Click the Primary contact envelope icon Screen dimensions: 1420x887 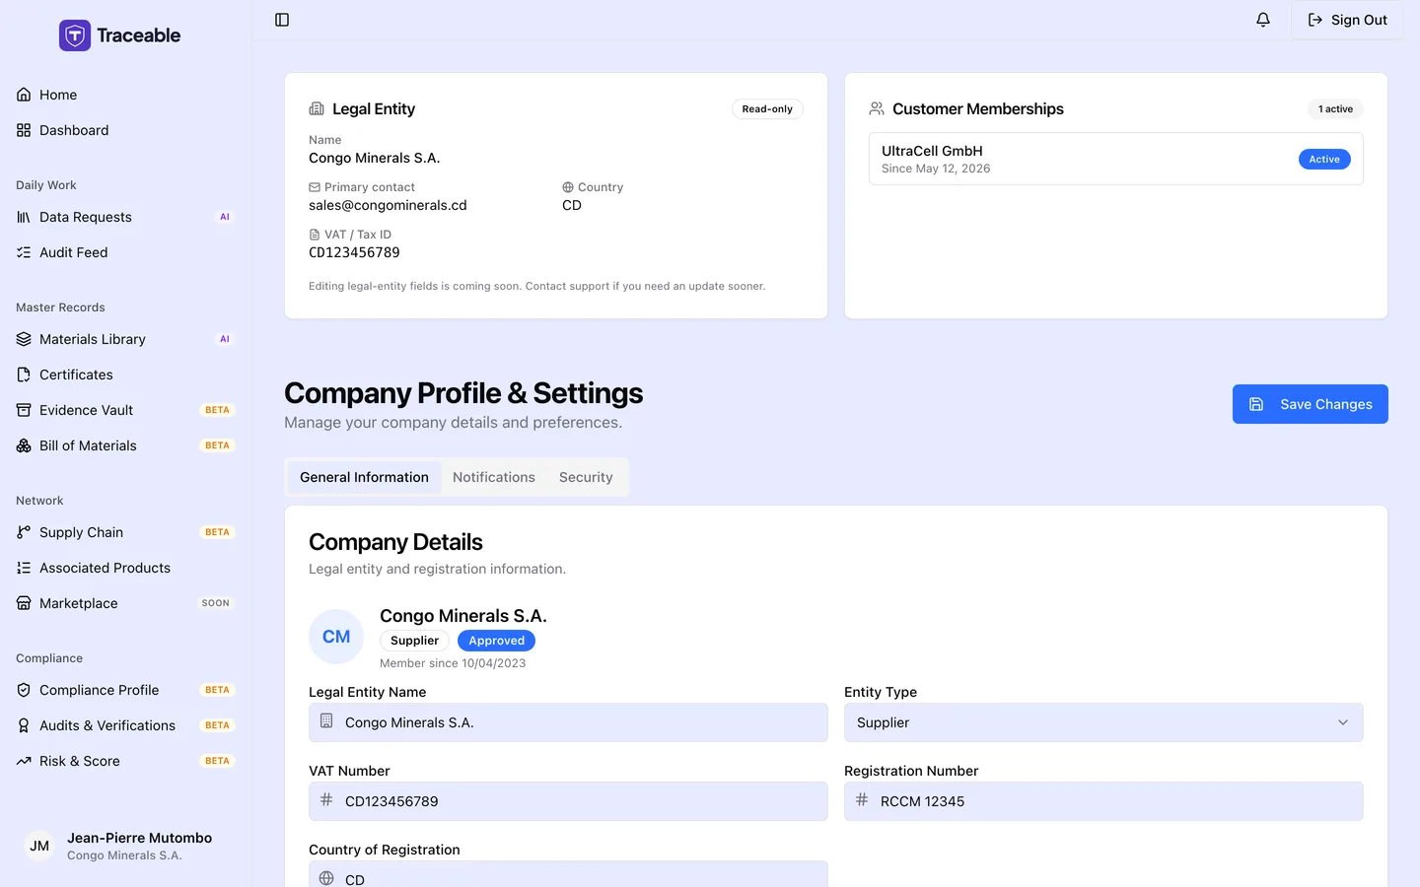(x=315, y=187)
